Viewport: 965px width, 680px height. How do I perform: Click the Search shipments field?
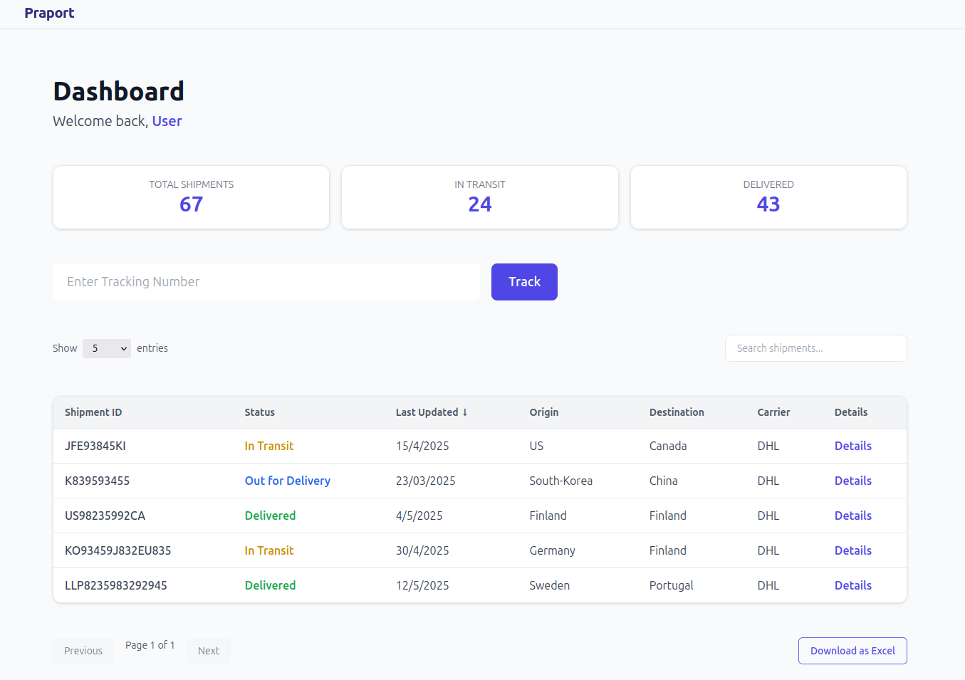pos(815,348)
